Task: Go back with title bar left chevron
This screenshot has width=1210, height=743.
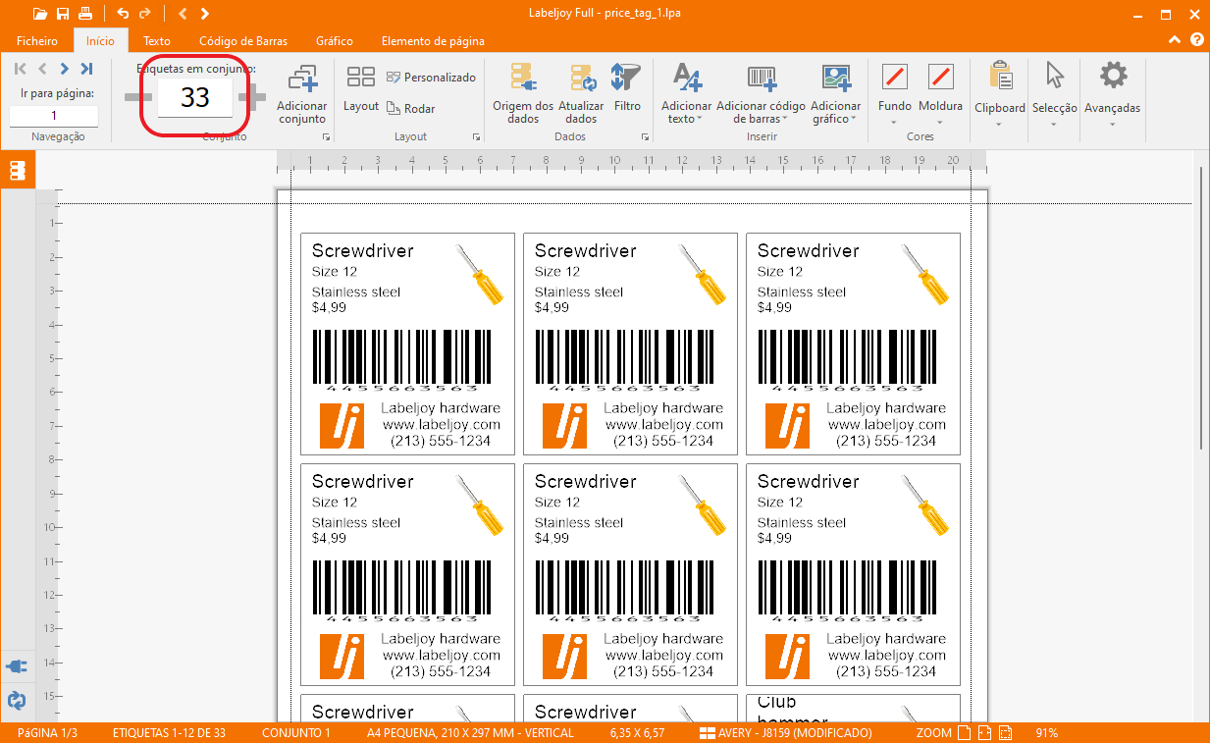Action: click(x=184, y=14)
